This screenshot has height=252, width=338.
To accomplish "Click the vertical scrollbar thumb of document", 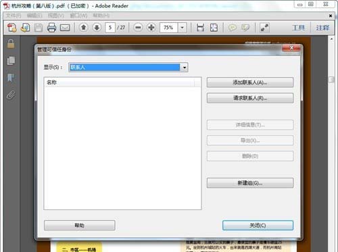I will coord(331,80).
